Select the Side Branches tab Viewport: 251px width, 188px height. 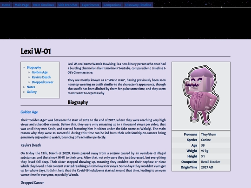click(x=68, y=5)
